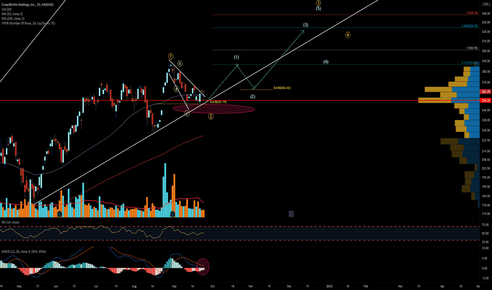Select the circled MACD crossover highlight ellipse

coord(203,267)
